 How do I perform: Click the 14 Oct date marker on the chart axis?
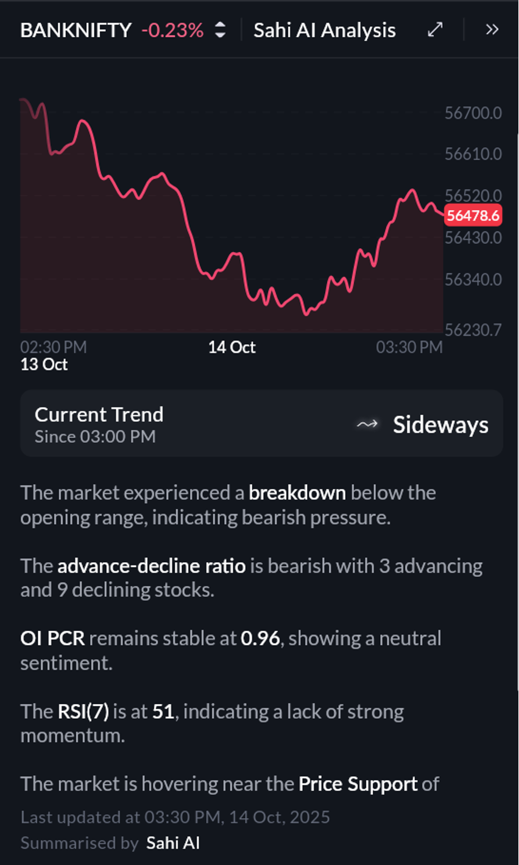(x=231, y=347)
